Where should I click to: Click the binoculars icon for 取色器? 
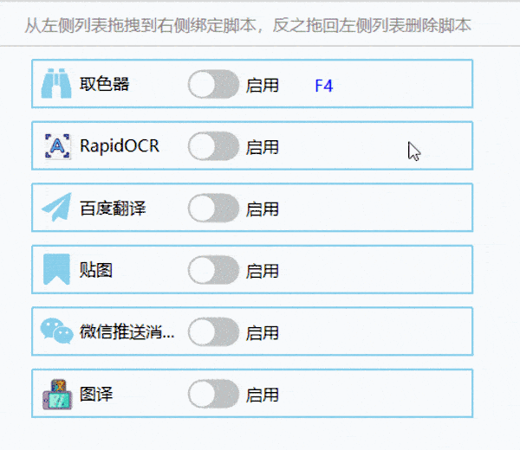[57, 85]
